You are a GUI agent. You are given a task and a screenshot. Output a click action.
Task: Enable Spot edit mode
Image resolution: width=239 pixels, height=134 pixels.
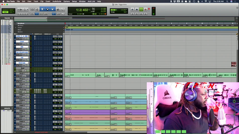tap(11, 10)
